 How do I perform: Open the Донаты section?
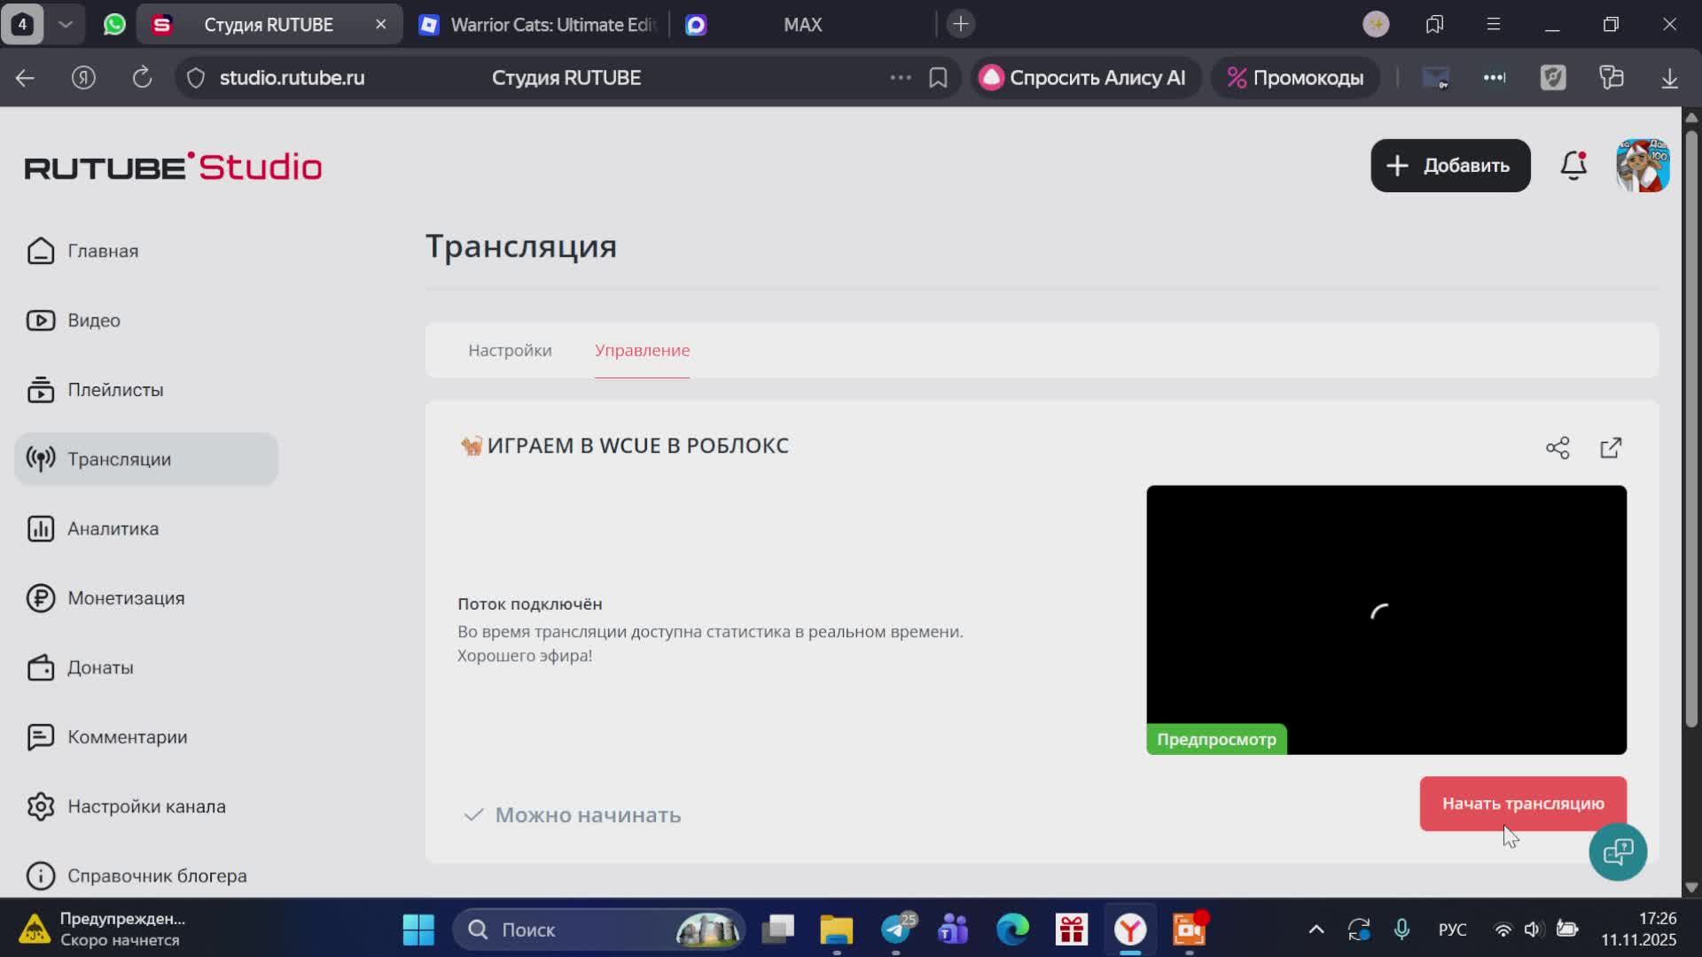pos(100,667)
